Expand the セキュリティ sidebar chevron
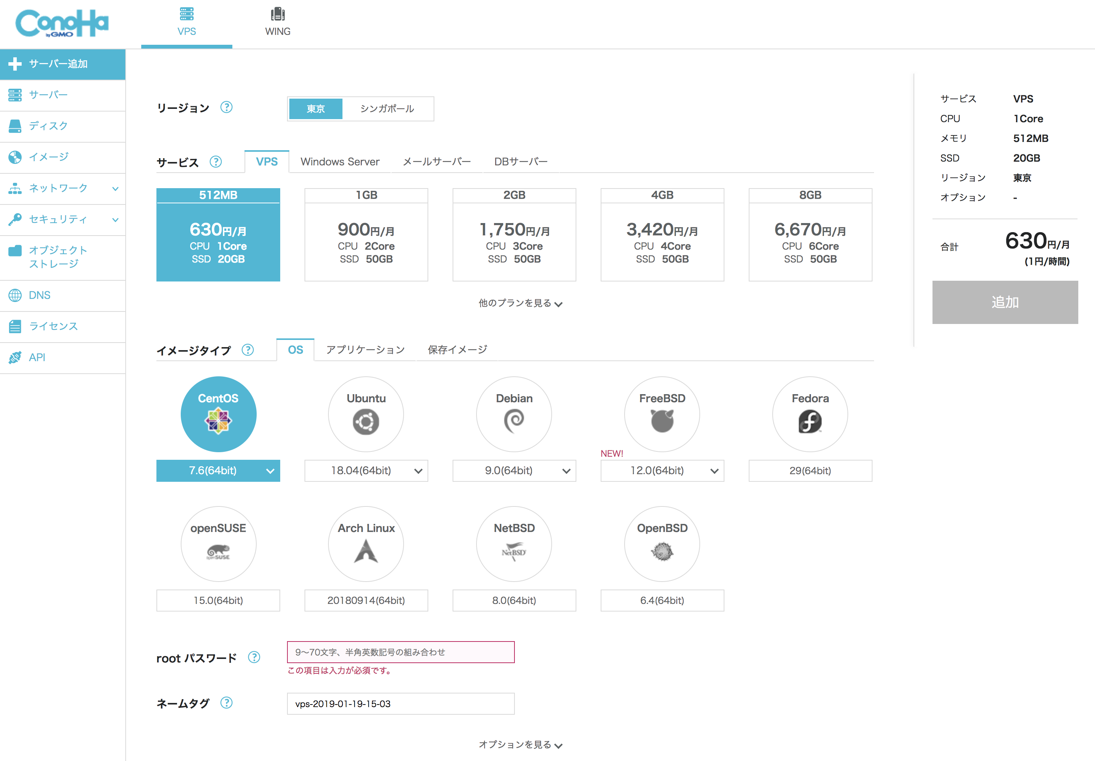 115,220
